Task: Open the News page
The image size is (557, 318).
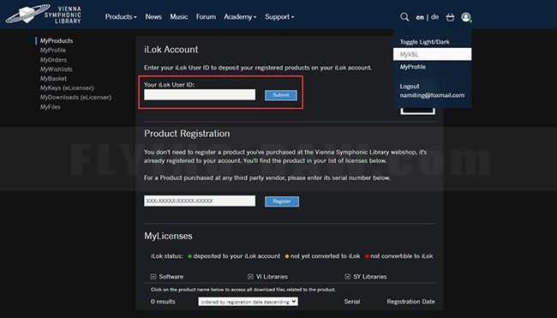Action: [x=153, y=16]
